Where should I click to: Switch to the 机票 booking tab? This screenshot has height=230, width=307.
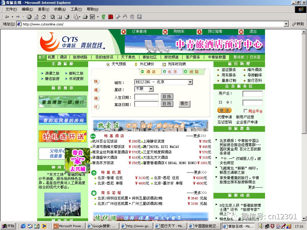point(172,72)
